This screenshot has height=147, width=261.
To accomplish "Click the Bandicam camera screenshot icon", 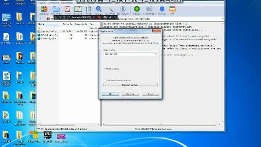I will [105, 17].
